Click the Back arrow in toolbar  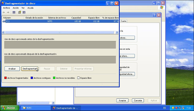[4, 12]
